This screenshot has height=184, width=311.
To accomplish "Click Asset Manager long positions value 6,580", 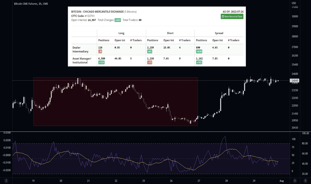I will [101, 59].
